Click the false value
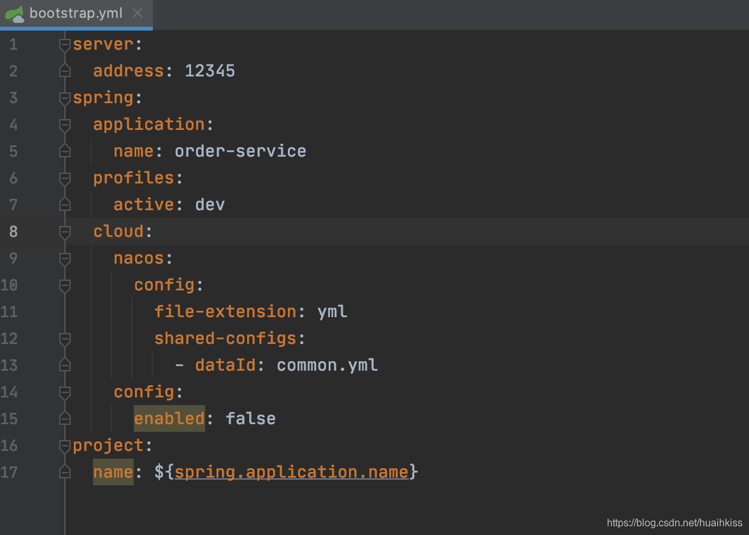Screen dimensions: 749x535 click(x=250, y=419)
